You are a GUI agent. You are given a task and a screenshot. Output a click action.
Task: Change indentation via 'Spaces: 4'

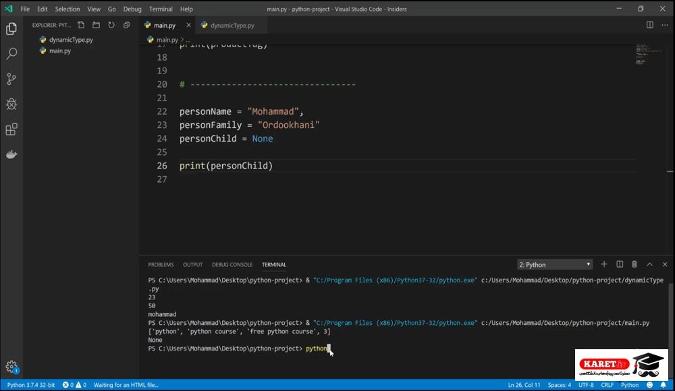(559, 385)
